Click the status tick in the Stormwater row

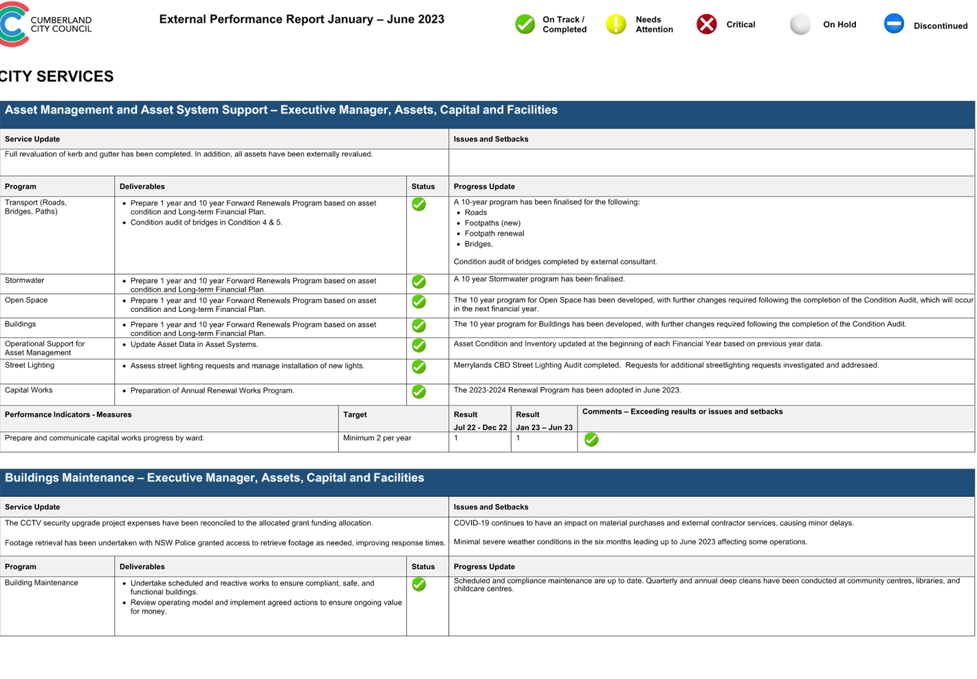click(419, 282)
